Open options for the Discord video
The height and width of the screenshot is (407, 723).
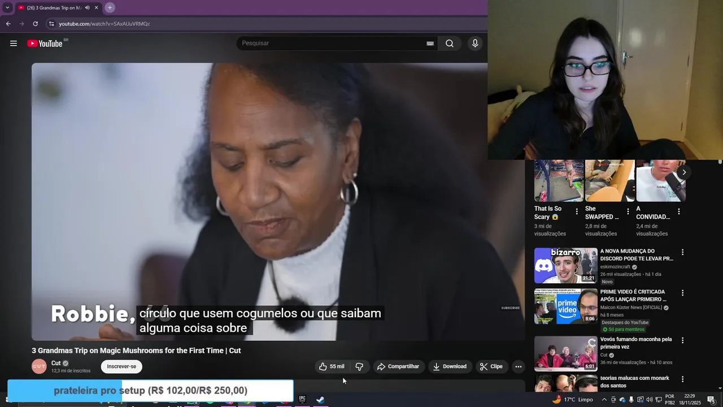(682, 252)
